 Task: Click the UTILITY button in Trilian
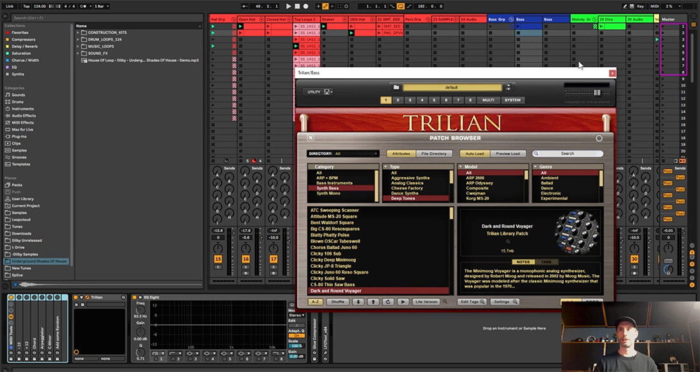pyautogui.click(x=314, y=92)
